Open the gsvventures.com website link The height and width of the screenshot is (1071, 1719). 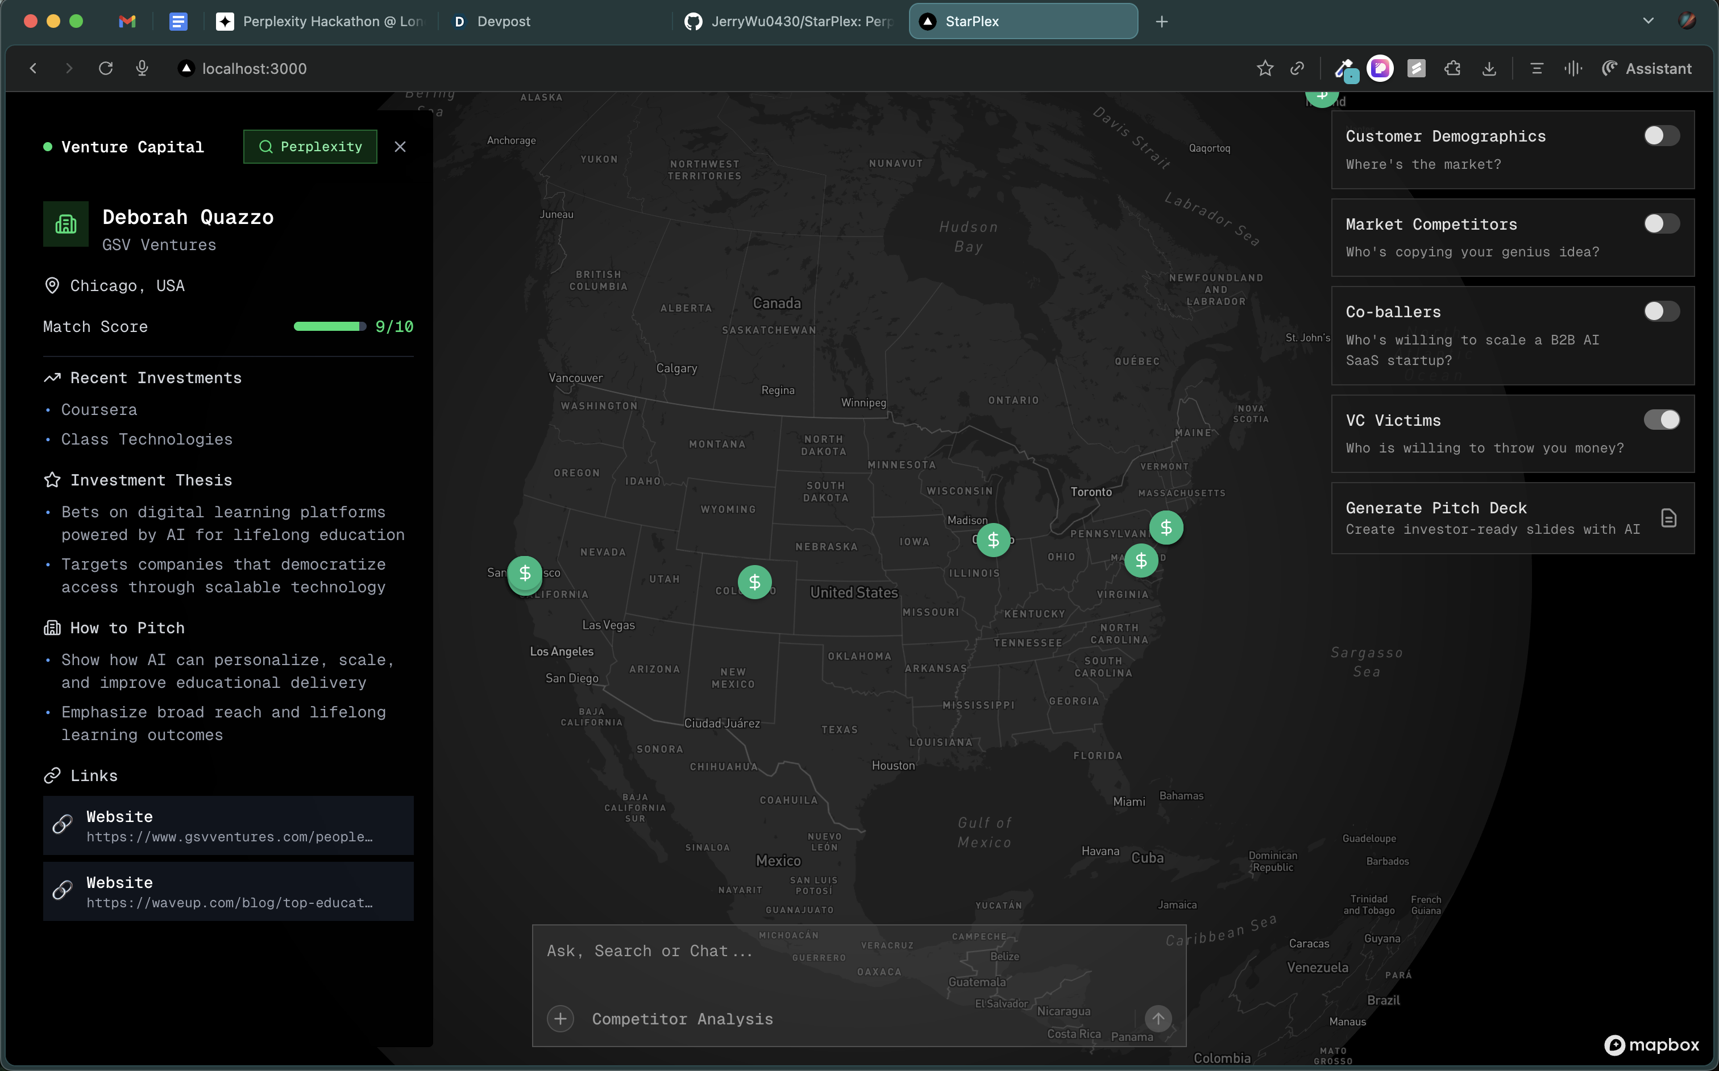point(228,826)
